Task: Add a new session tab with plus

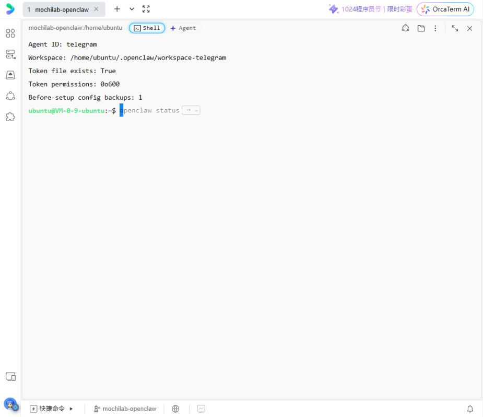Action: click(x=117, y=9)
